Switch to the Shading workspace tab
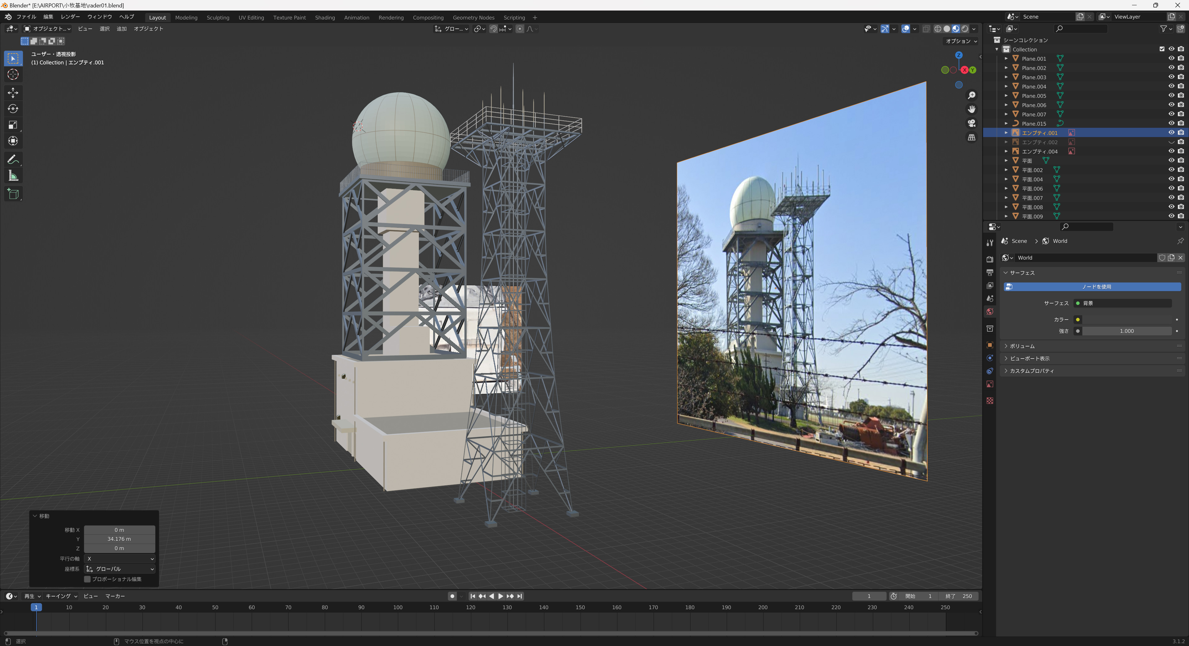The width and height of the screenshot is (1189, 646). pyautogui.click(x=325, y=18)
